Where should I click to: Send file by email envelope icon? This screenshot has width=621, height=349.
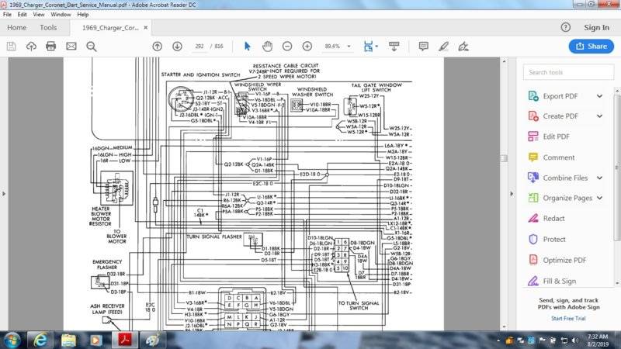[x=71, y=47]
